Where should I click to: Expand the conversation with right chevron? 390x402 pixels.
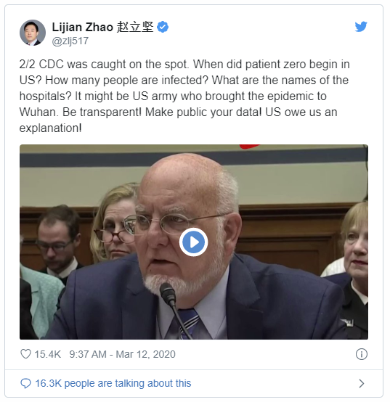coord(361,383)
